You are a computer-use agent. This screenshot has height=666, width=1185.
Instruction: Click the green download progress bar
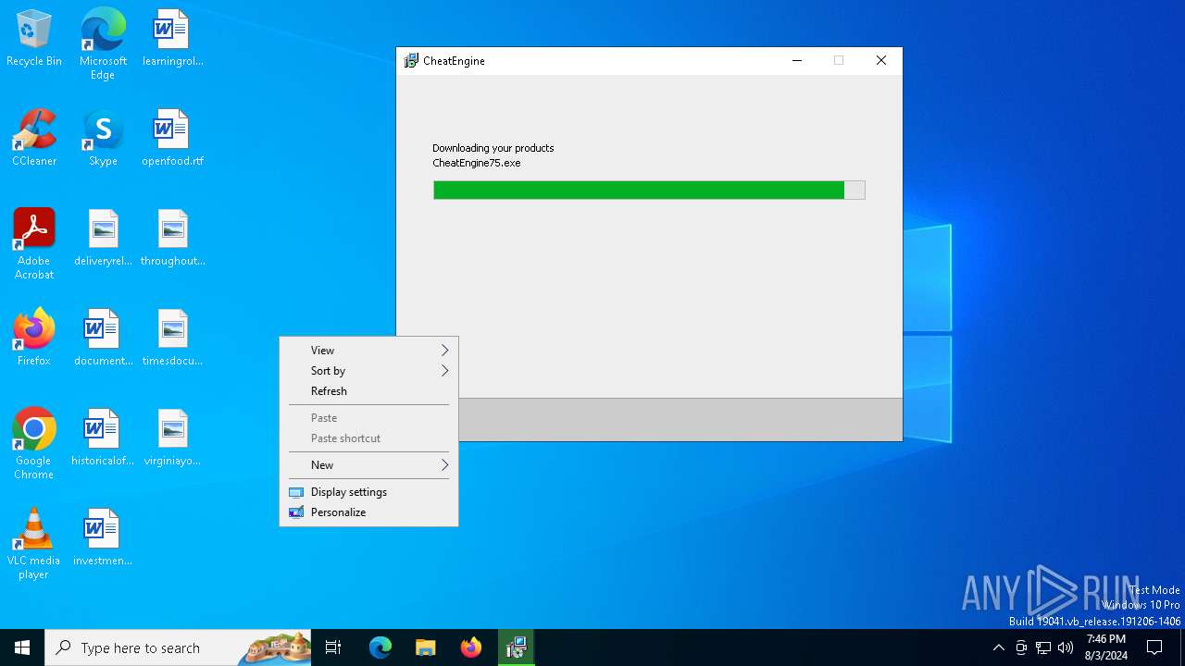click(649, 191)
